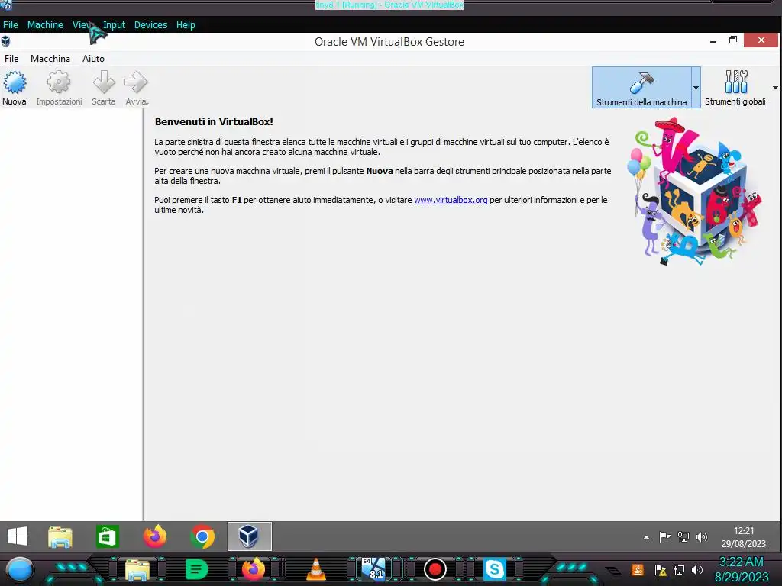Close the VirtualBox Gestore window
The width and height of the screenshot is (782, 586).
tap(761, 40)
